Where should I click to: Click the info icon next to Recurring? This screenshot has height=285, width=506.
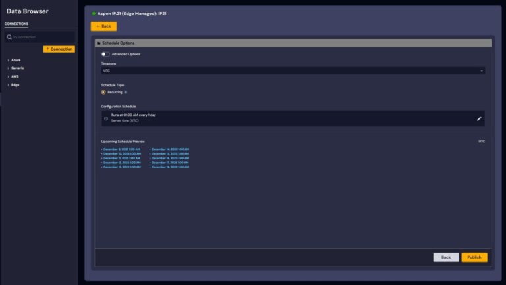pyautogui.click(x=125, y=92)
